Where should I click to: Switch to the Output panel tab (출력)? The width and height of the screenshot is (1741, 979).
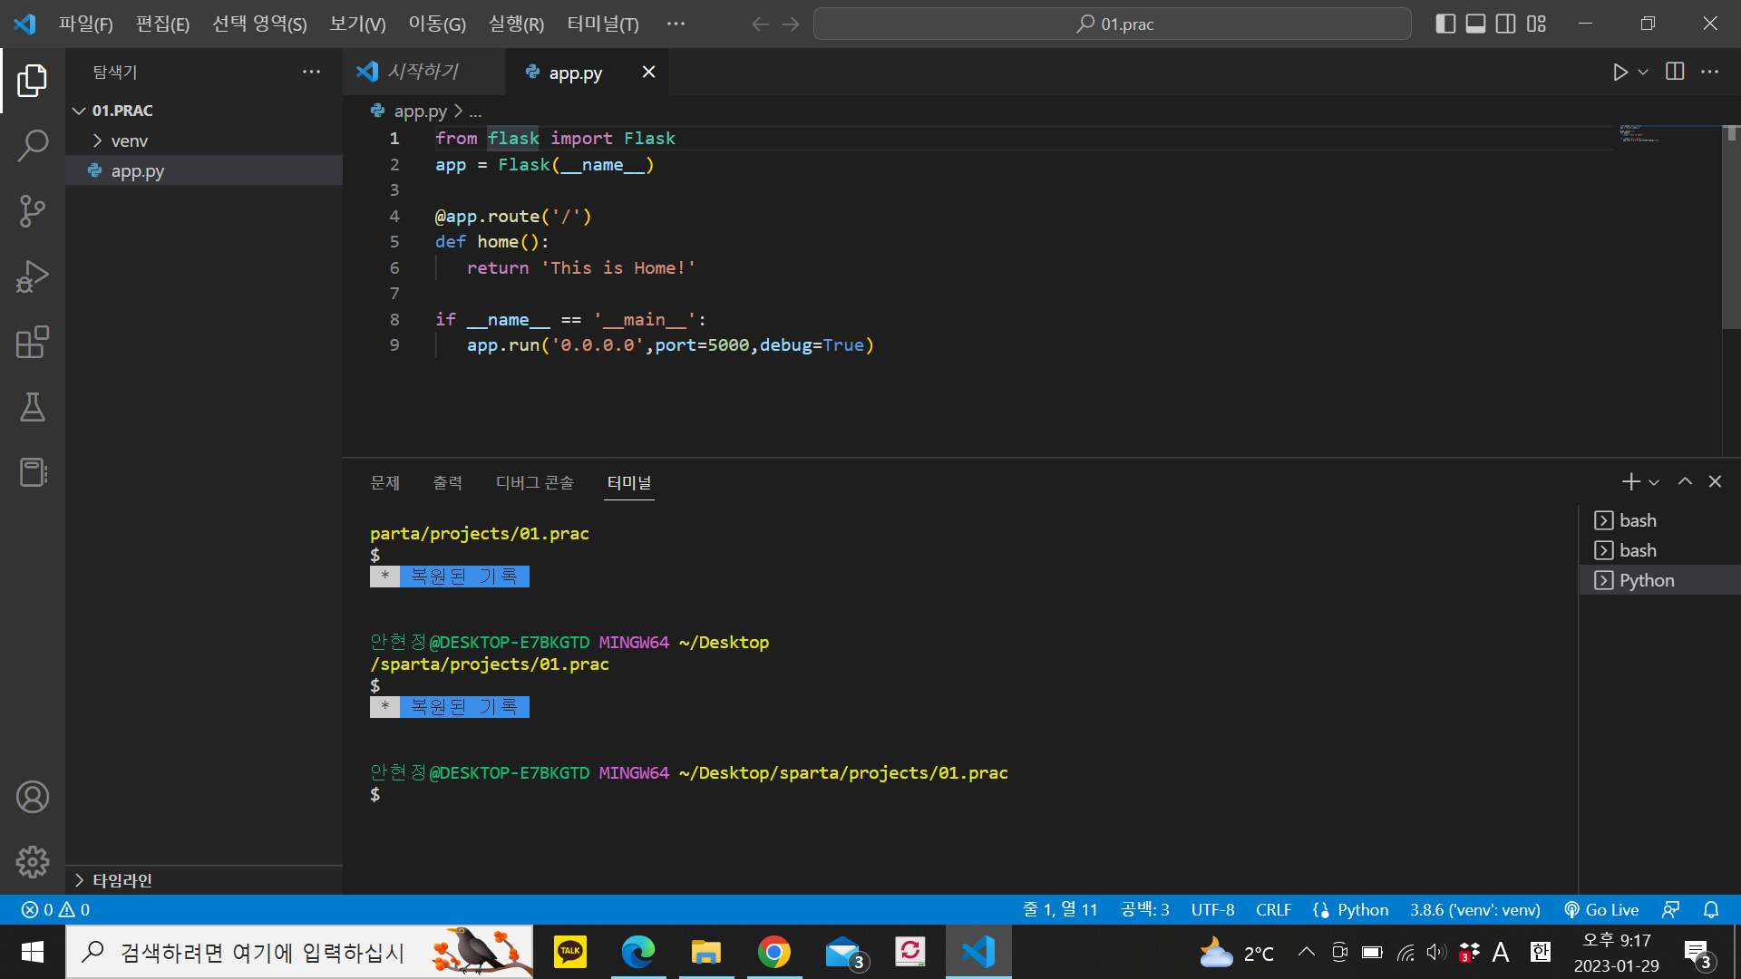coord(447,482)
